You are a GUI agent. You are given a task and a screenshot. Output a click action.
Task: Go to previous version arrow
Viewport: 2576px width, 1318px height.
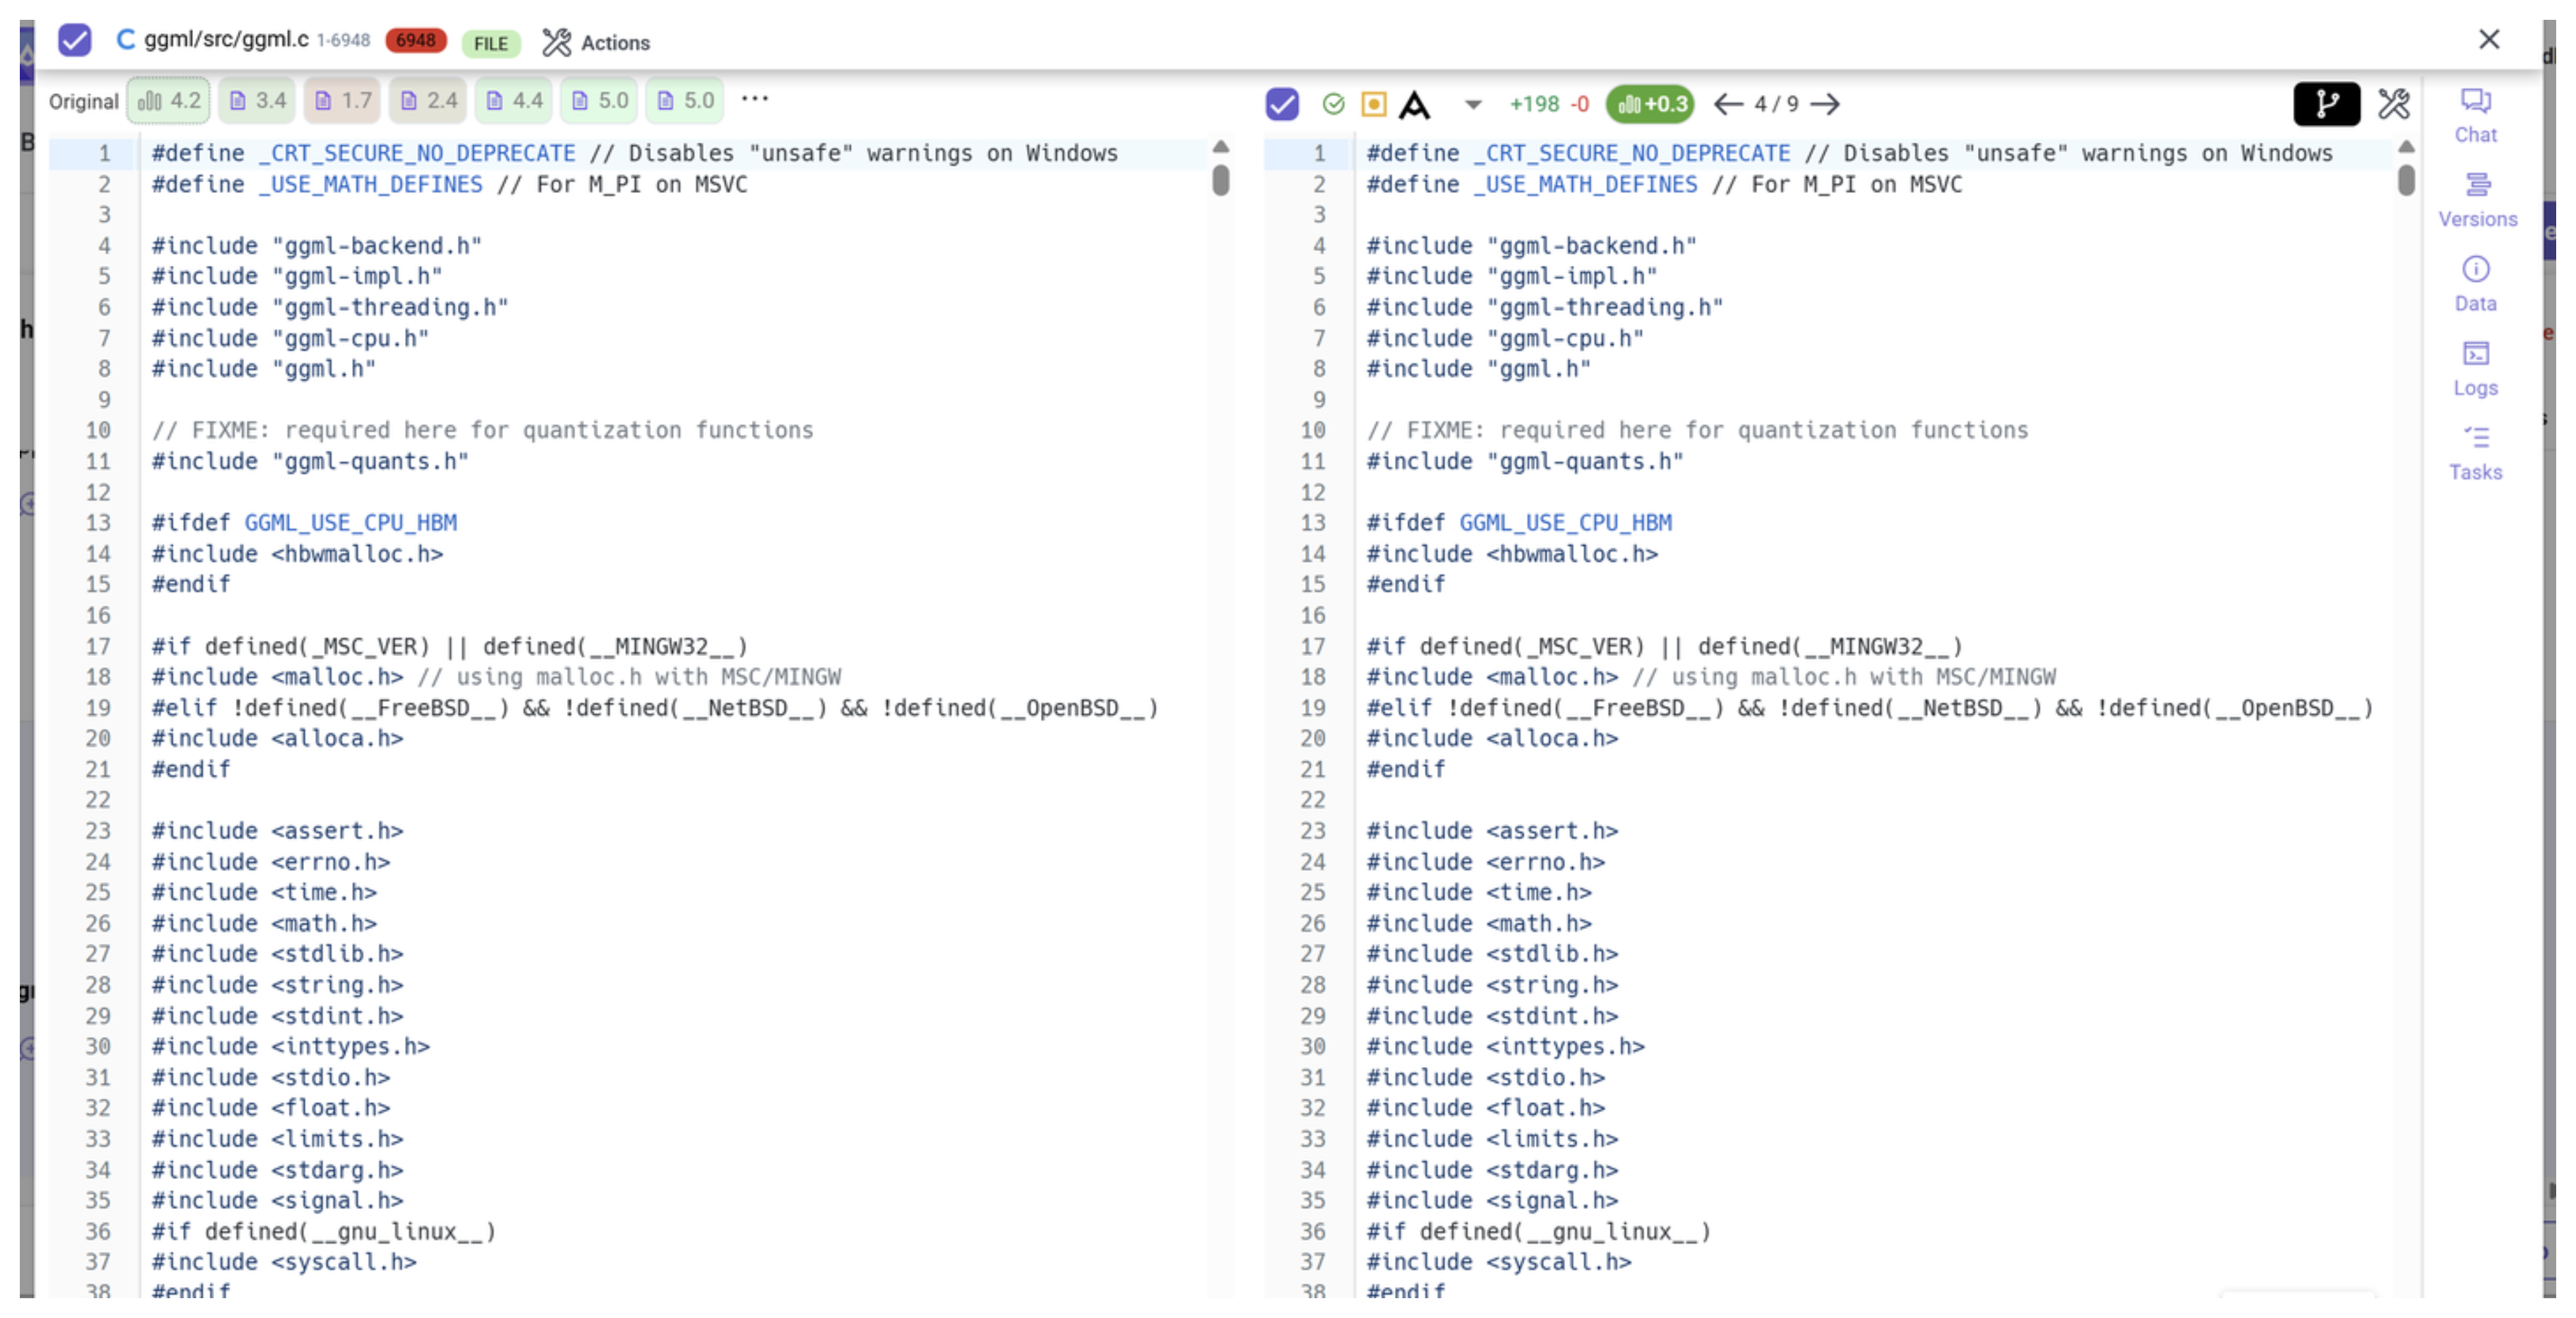pos(1727,104)
